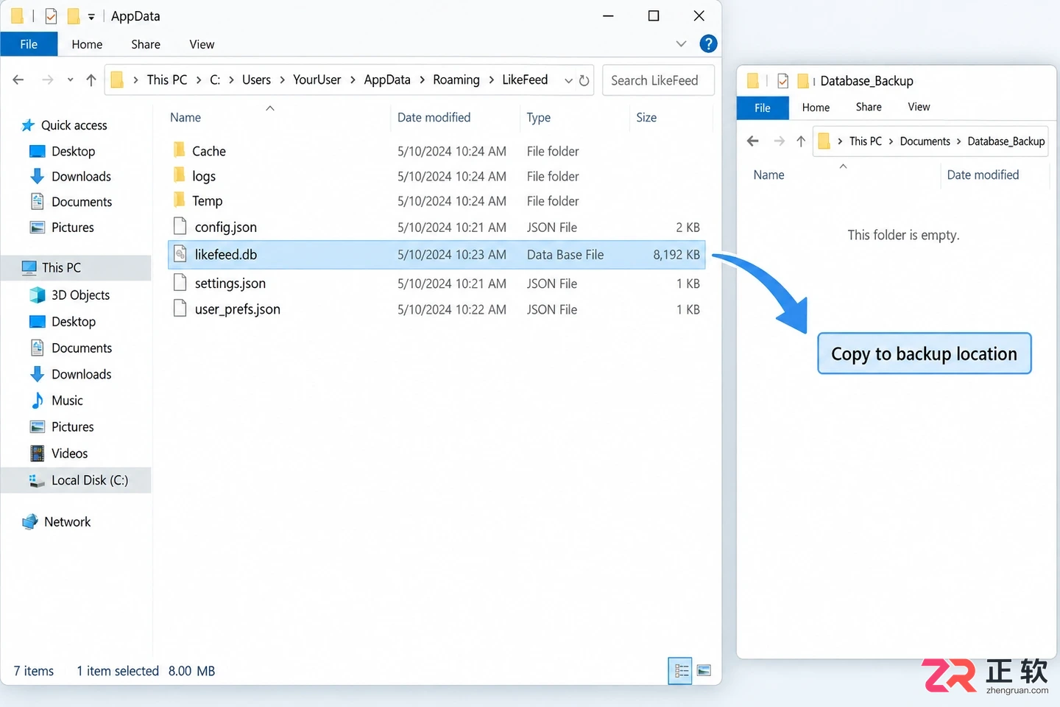The height and width of the screenshot is (707, 1060).
Task: Click the Copy to backup location button
Action: pyautogui.click(x=924, y=353)
